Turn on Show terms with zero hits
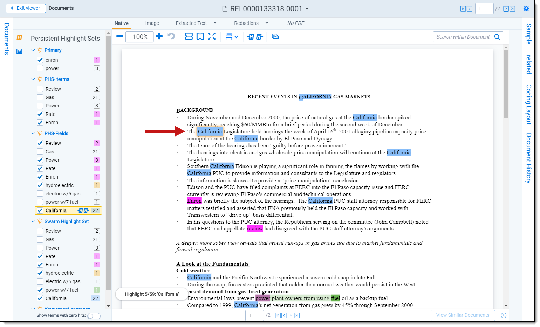 point(94,316)
